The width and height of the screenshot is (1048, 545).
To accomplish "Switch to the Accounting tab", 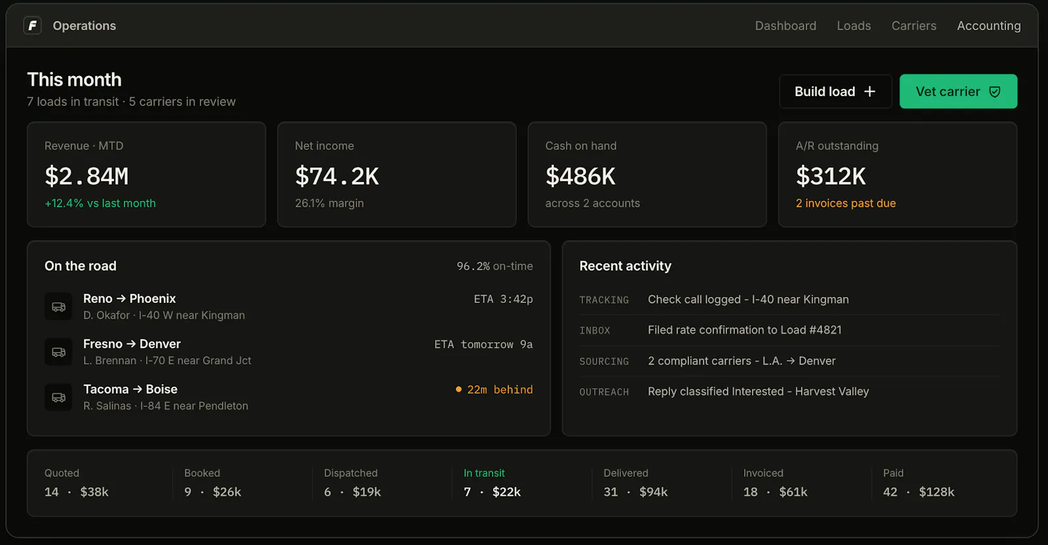I will coord(988,26).
